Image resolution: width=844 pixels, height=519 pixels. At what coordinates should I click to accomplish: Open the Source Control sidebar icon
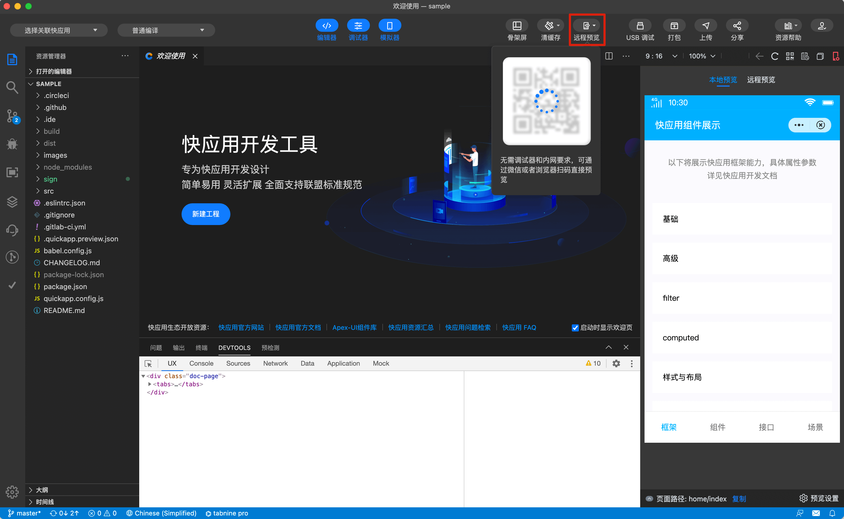[x=12, y=116]
